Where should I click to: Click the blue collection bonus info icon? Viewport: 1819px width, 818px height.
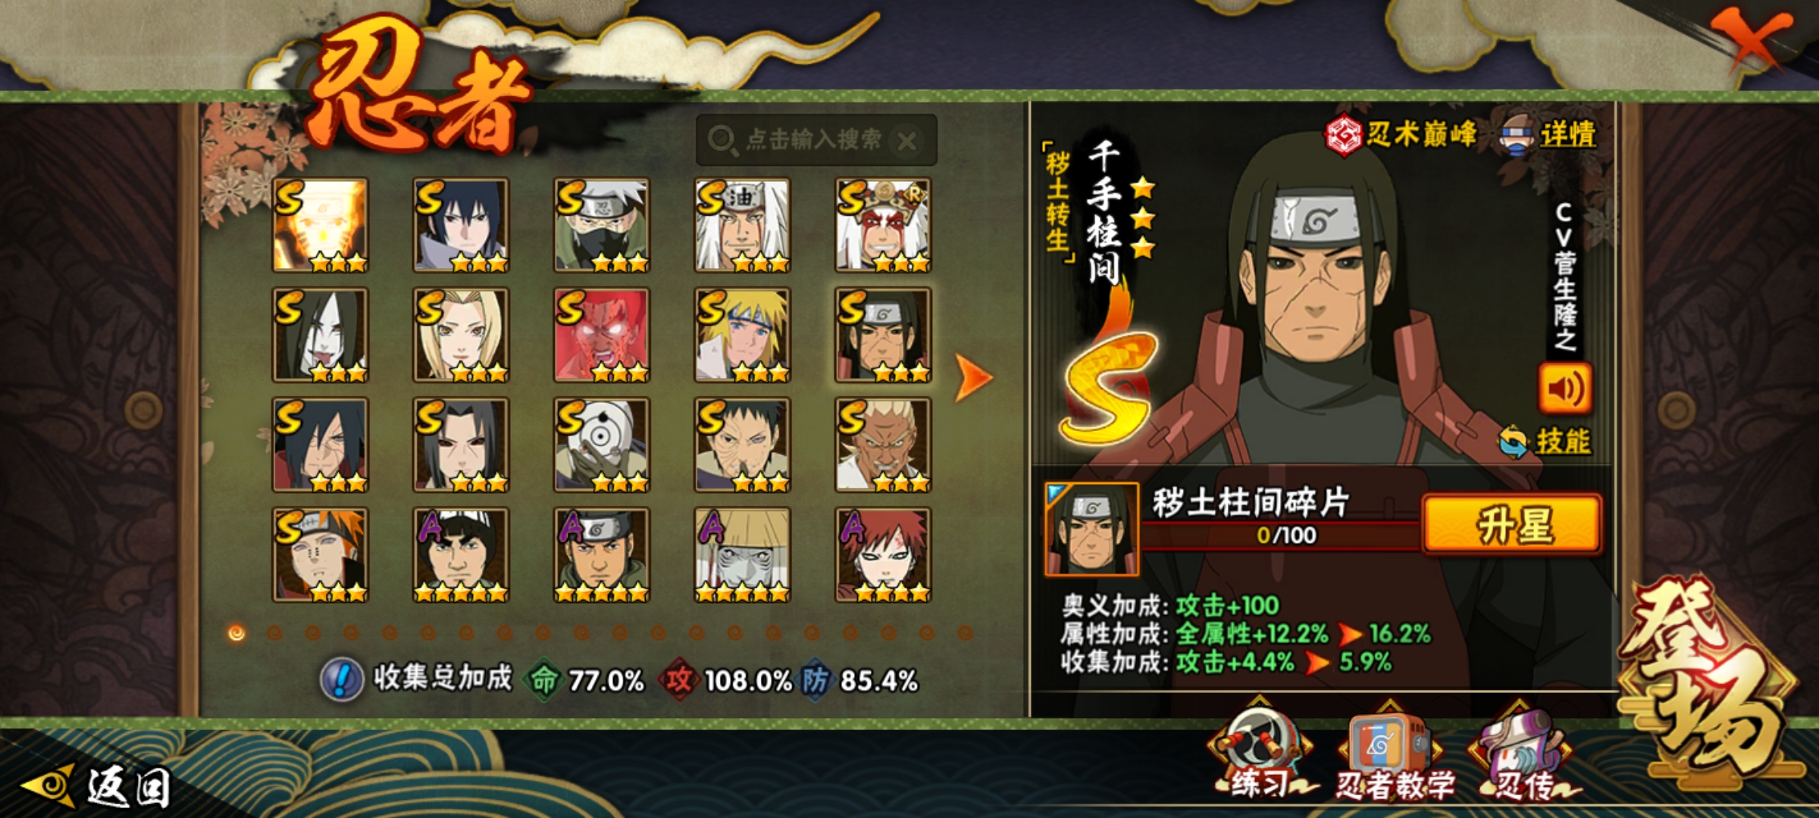(342, 679)
